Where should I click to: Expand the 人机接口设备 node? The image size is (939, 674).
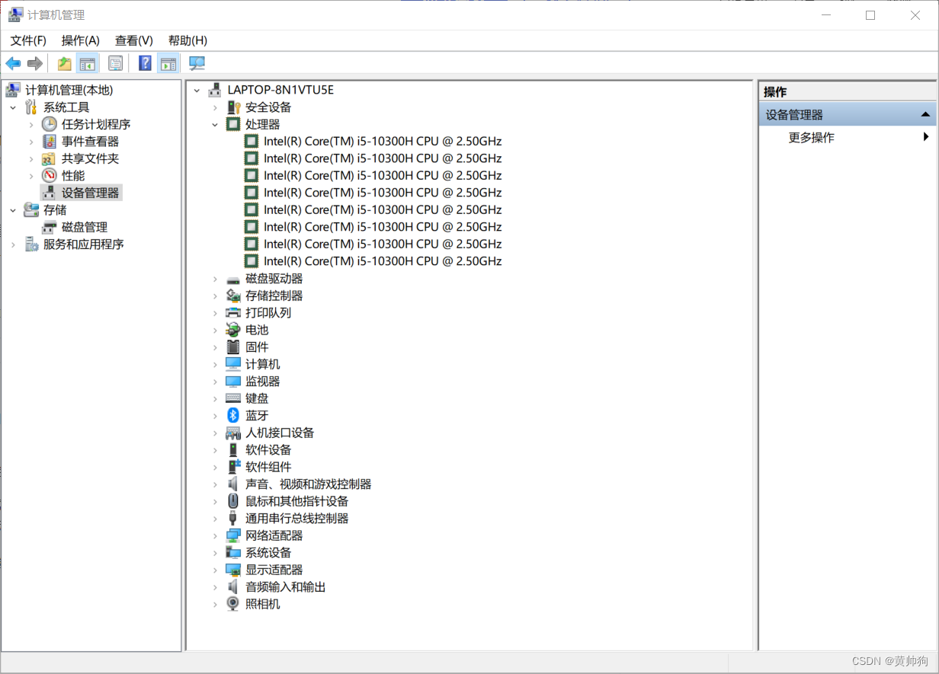(x=215, y=433)
